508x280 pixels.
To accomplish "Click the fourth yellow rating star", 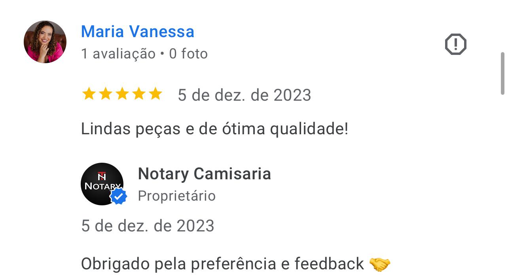I will (x=139, y=94).
